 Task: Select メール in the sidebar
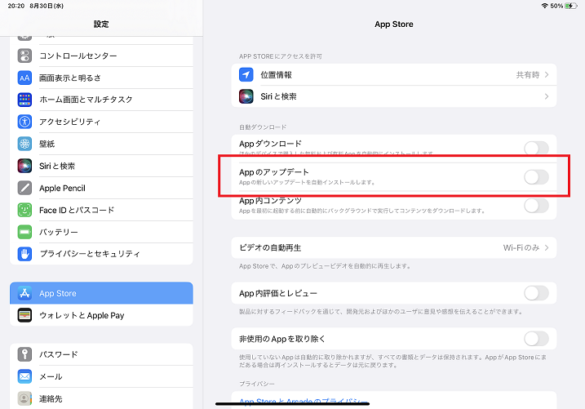click(x=101, y=376)
